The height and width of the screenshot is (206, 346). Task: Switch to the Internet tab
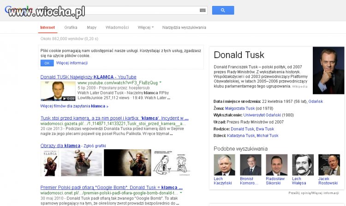[x=48, y=28]
